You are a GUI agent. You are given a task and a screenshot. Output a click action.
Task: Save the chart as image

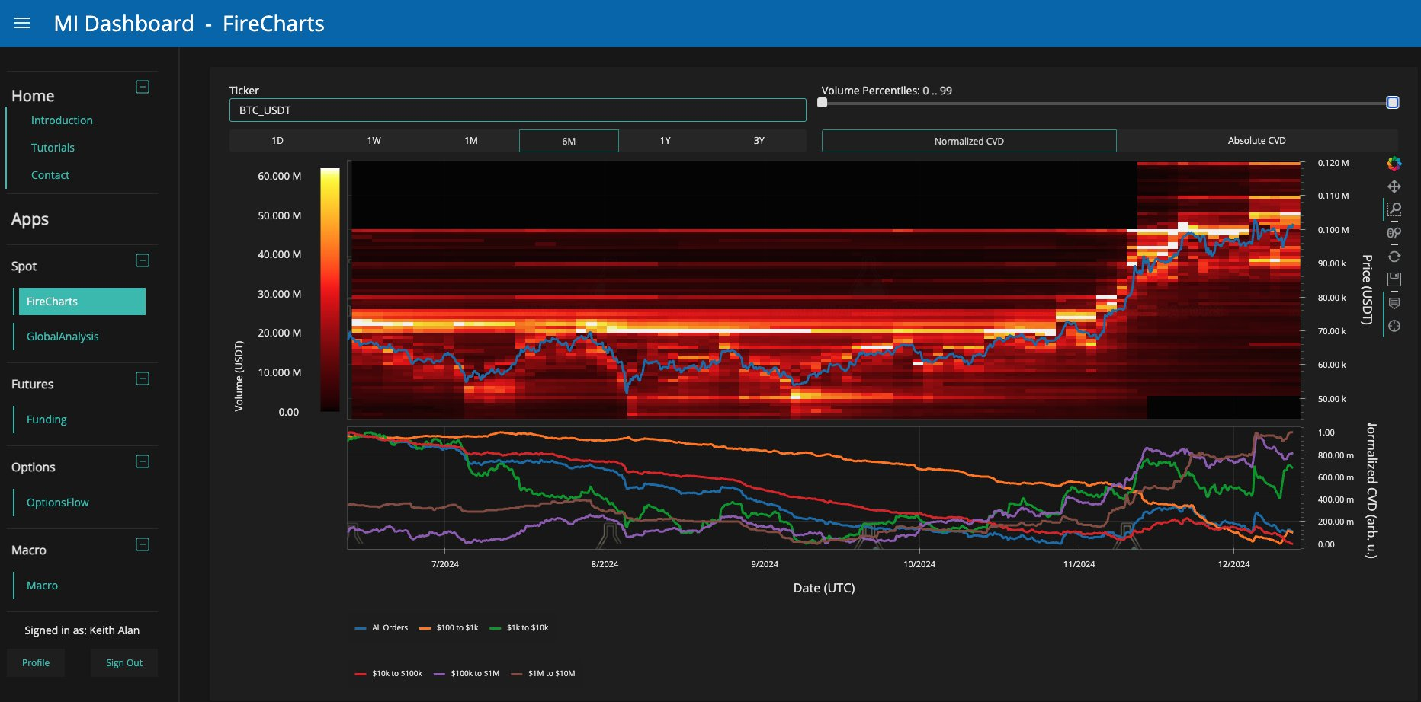pos(1394,279)
